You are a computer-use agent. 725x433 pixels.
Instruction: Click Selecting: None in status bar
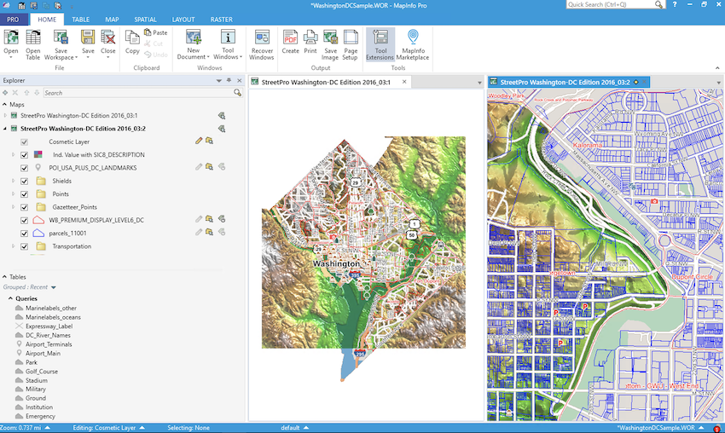tap(188, 428)
